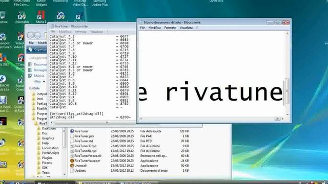Click Nuovo documento horizontal scrollbar right arrow
Screen dimensions: 328x184
(282, 119)
